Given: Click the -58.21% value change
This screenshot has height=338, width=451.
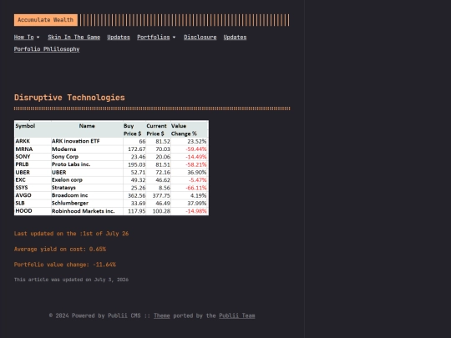Looking at the screenshot, I should point(196,164).
